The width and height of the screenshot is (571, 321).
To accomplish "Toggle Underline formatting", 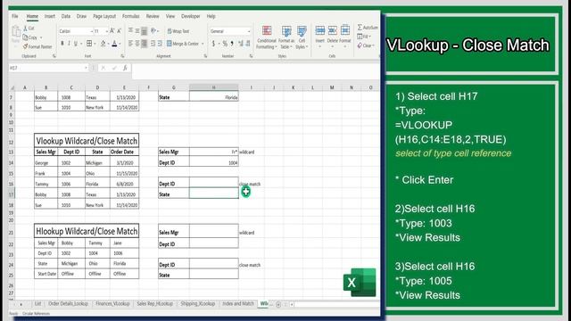I will pyautogui.click(x=76, y=44).
